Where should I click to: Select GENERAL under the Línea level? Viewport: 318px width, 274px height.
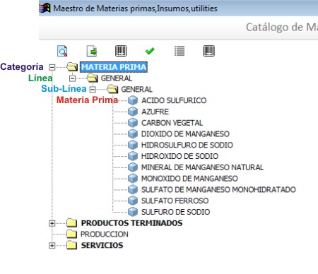pyautogui.click(x=117, y=78)
